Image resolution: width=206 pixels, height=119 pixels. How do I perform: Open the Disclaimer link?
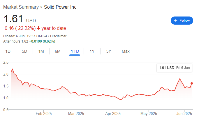(x=58, y=36)
